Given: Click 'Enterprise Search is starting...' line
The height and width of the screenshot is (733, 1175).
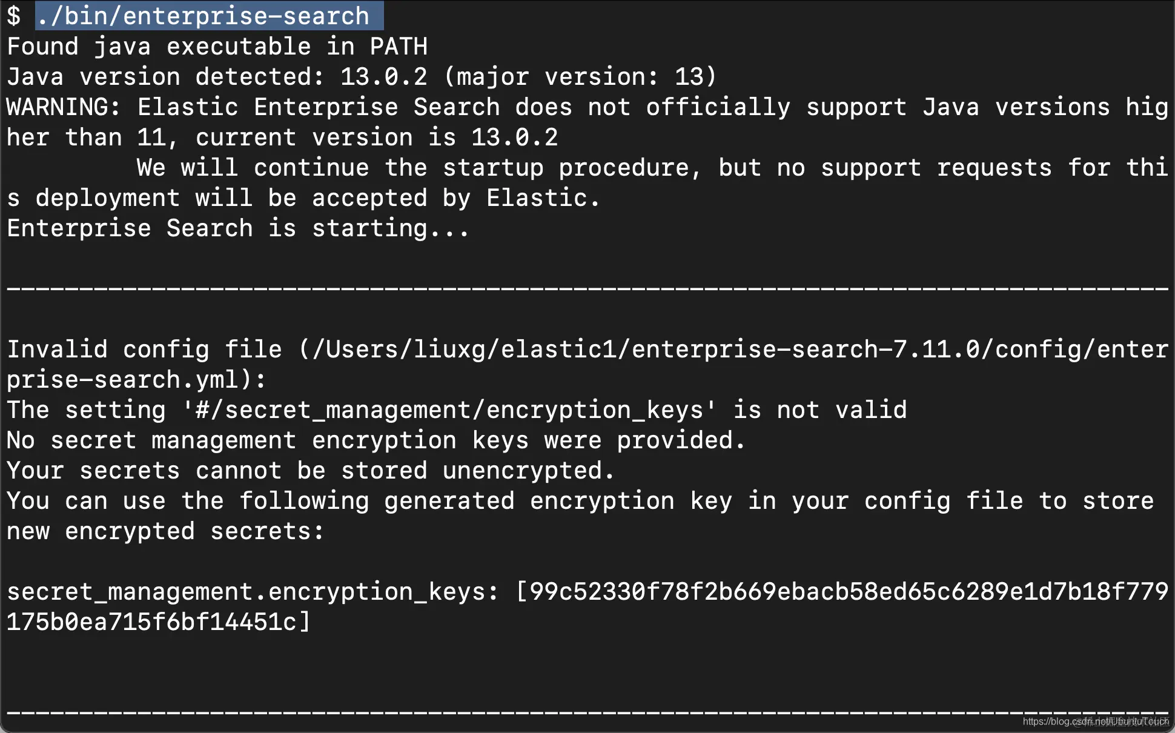Looking at the screenshot, I should click(x=238, y=228).
